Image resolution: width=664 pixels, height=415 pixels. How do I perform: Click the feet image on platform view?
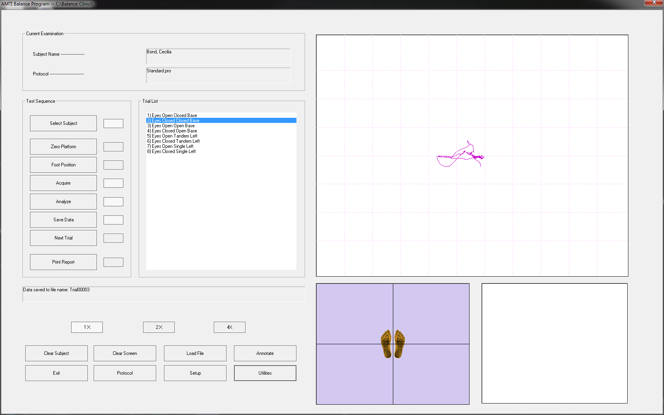tap(392, 344)
